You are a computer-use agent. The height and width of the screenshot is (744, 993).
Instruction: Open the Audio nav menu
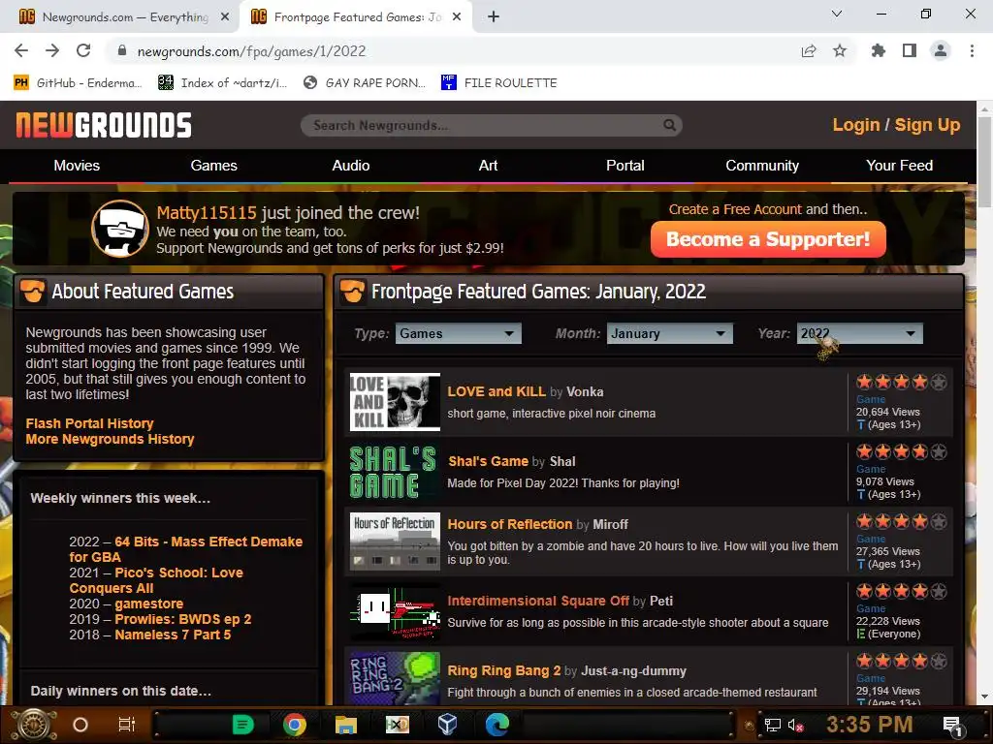click(x=351, y=166)
